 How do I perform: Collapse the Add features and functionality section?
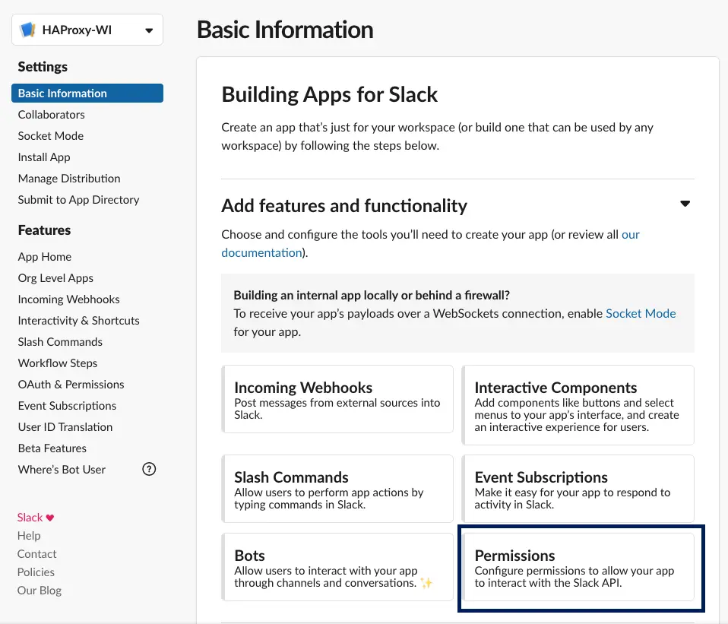[x=685, y=204]
